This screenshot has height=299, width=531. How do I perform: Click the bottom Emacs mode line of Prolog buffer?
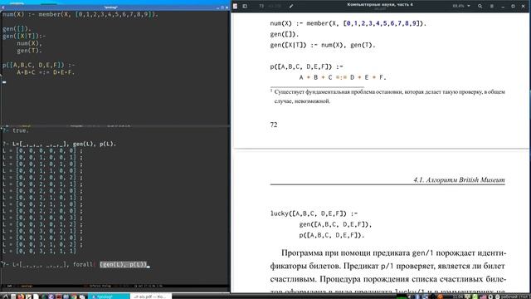(x=115, y=286)
